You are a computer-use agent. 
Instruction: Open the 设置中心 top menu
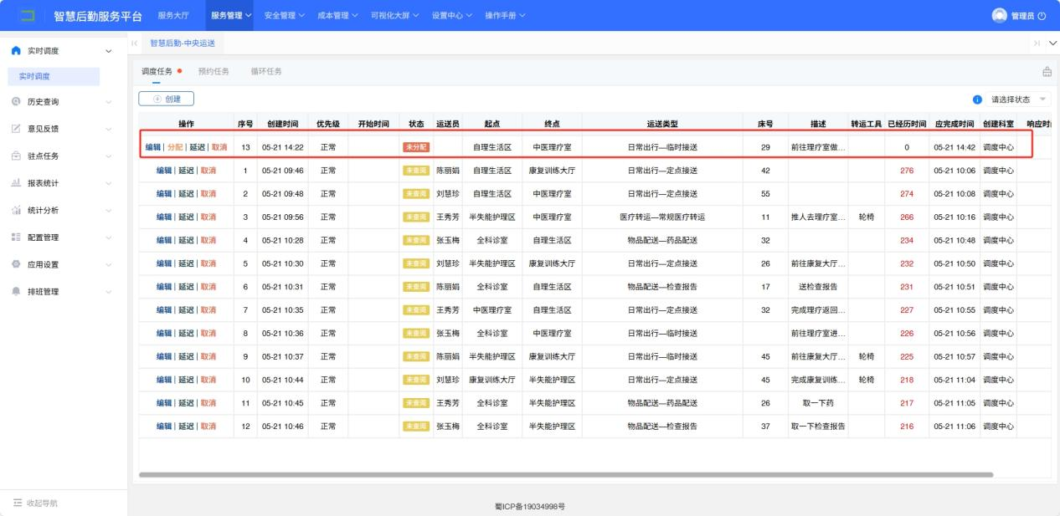click(452, 16)
